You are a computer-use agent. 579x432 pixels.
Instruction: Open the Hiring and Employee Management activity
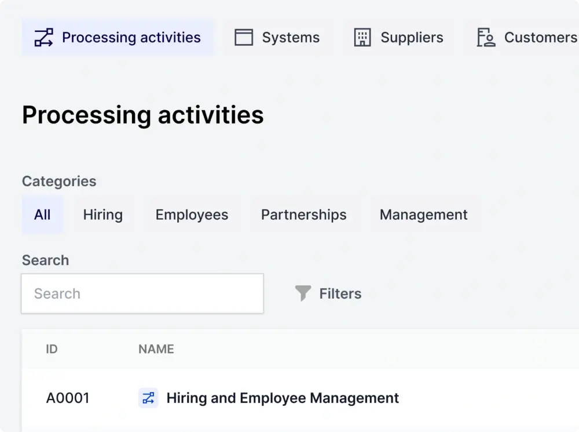pos(283,398)
